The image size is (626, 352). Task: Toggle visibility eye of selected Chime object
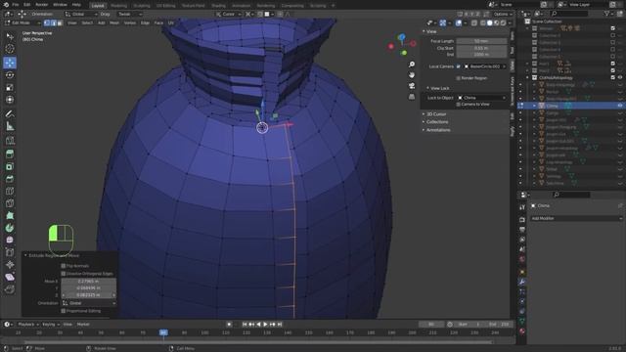(x=620, y=106)
